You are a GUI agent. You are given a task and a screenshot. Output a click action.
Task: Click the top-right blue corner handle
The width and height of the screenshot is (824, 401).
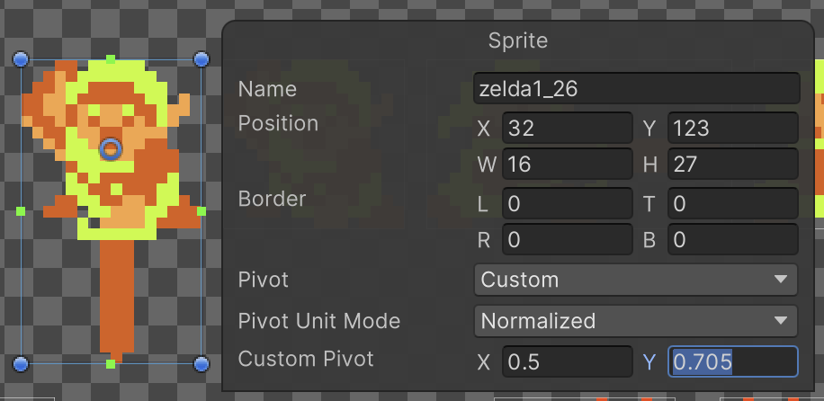(202, 59)
